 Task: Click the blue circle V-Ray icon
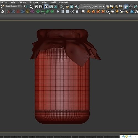point(23,12)
